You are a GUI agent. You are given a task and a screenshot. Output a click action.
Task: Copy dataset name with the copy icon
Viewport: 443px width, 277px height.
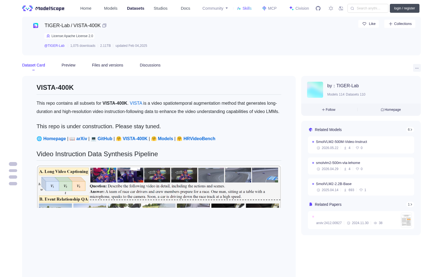coord(104,25)
